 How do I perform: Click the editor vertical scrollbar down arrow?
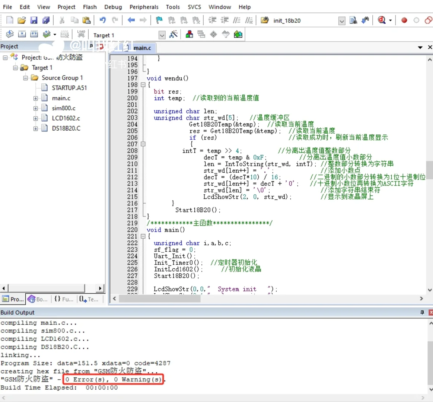(430, 290)
